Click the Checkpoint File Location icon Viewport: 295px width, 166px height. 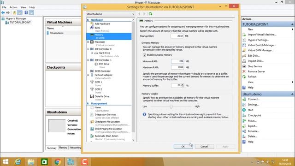click(x=92, y=122)
